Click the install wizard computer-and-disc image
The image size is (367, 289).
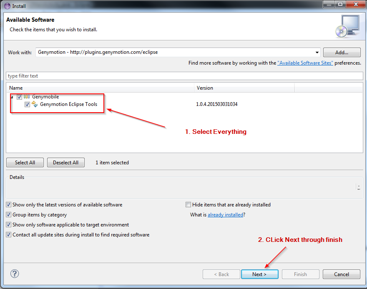point(347,26)
